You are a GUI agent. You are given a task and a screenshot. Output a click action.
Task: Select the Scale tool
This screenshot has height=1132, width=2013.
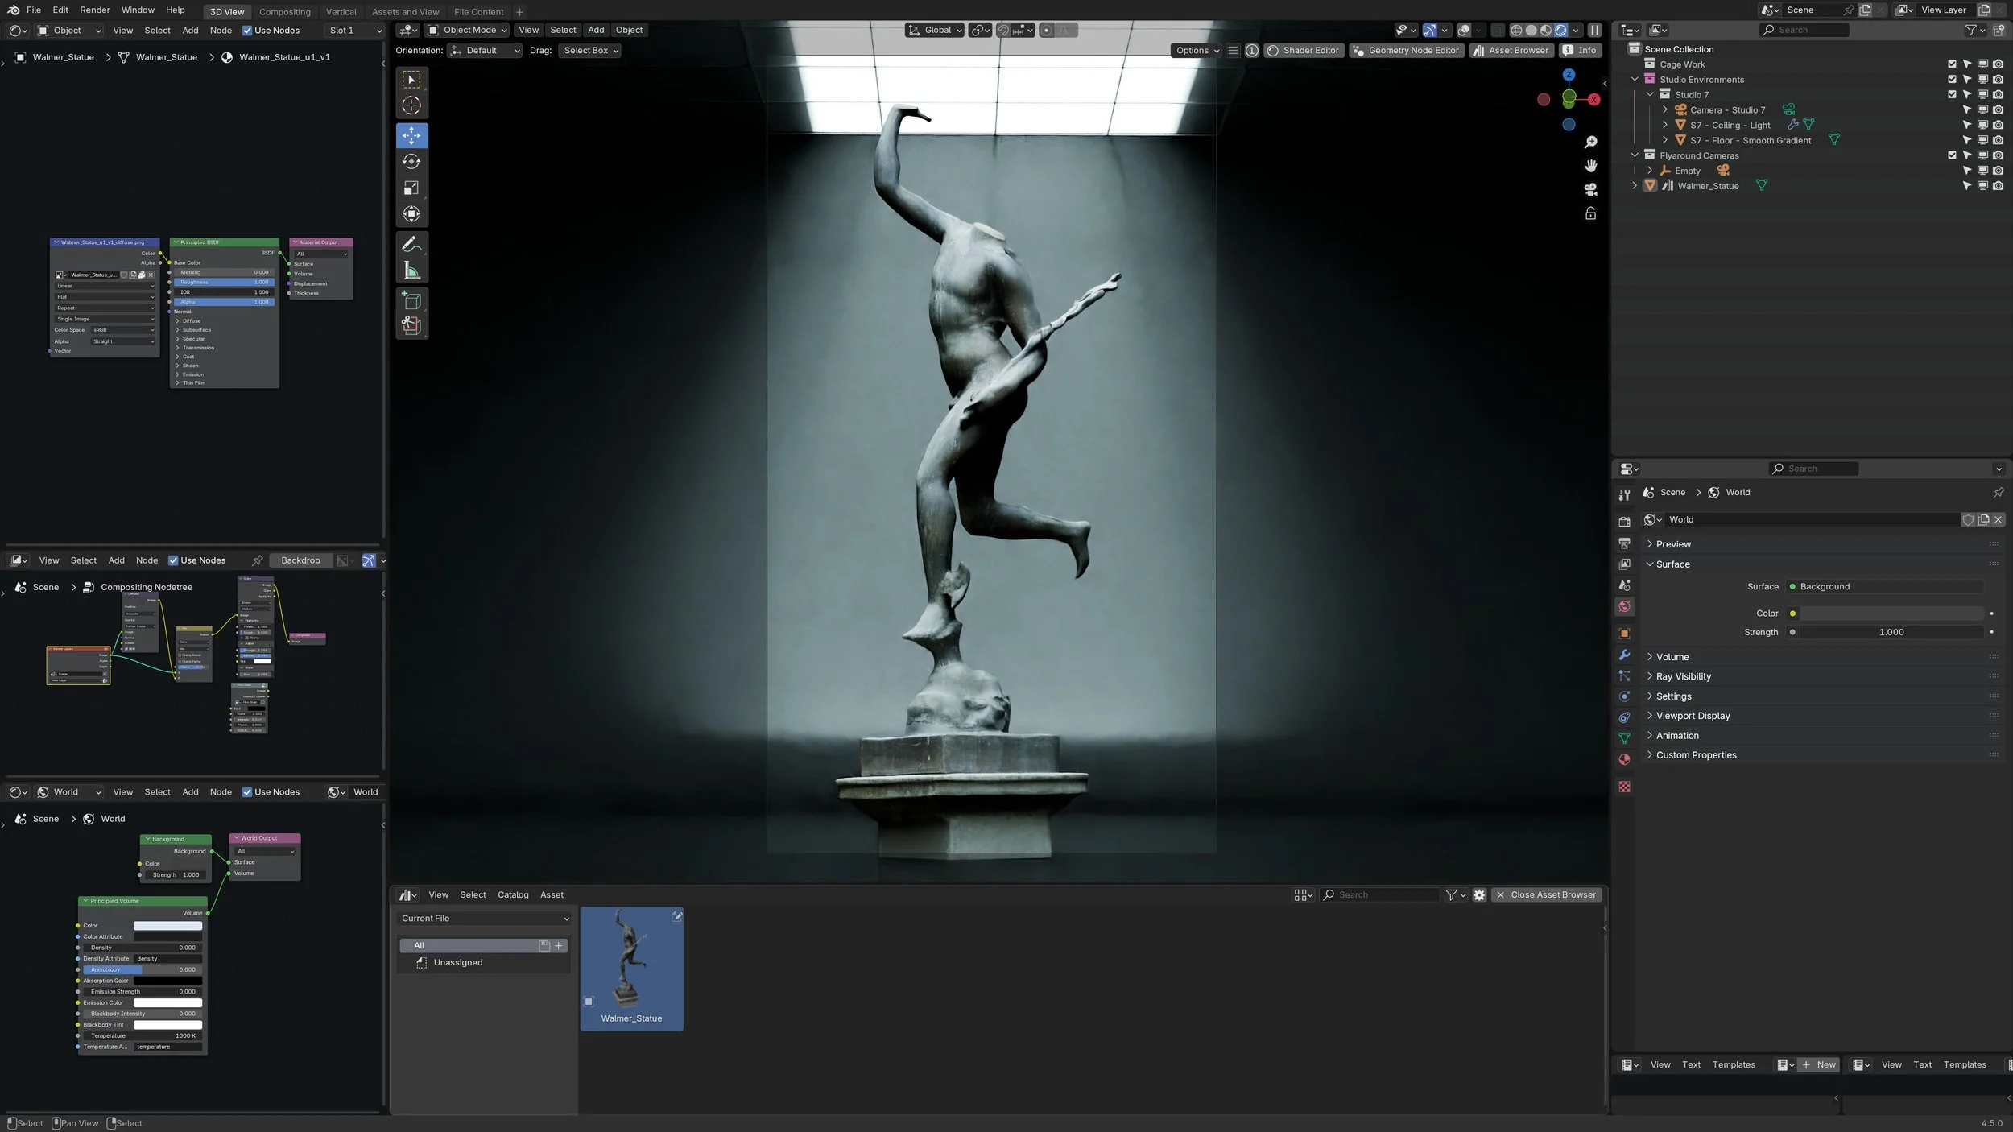[411, 188]
